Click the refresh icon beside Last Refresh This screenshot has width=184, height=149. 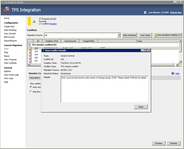(145, 12)
